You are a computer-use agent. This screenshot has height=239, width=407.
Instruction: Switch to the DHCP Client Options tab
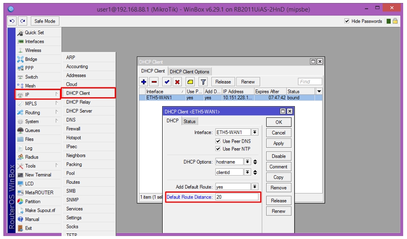click(x=190, y=72)
